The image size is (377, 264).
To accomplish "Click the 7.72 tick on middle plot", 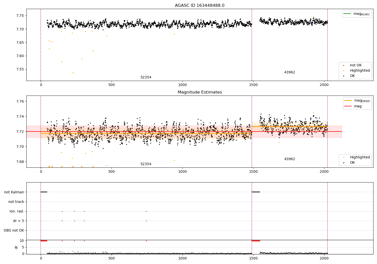I will [x=20, y=131].
